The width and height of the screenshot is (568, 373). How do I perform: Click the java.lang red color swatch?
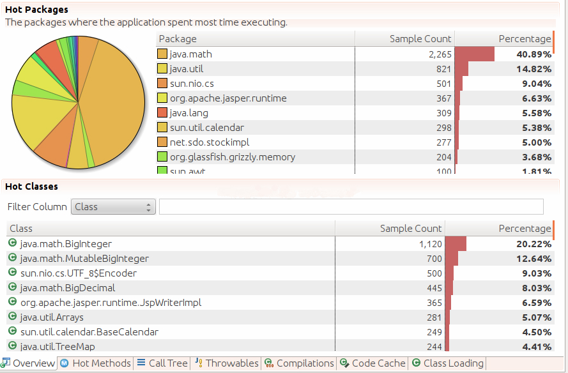162,112
